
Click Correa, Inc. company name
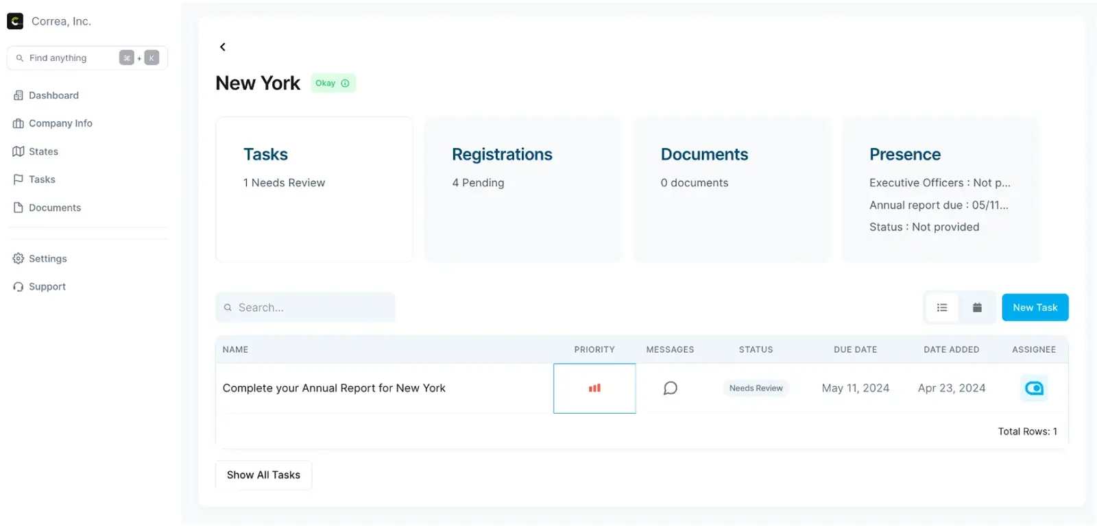[61, 21]
